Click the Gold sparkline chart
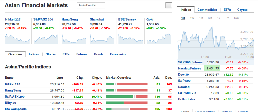258x112 pixels. pos(159,39)
